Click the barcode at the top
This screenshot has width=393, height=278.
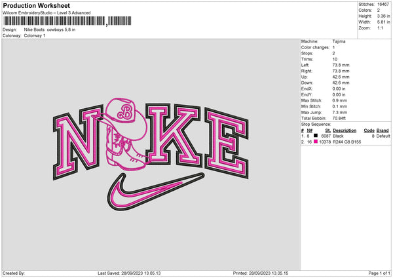(67, 21)
